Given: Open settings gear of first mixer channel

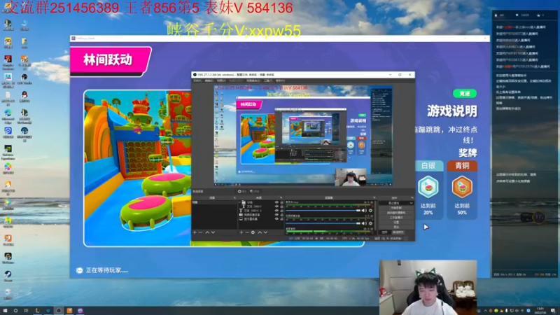Looking at the screenshot, I should click(370, 211).
